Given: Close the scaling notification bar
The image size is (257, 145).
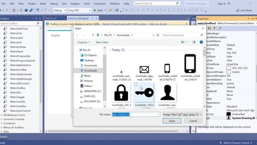Looking at the screenshot, I should pyautogui.click(x=186, y=24).
